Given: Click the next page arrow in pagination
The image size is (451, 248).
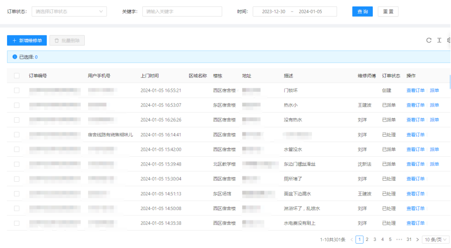Looking at the screenshot, I should tap(417, 239).
